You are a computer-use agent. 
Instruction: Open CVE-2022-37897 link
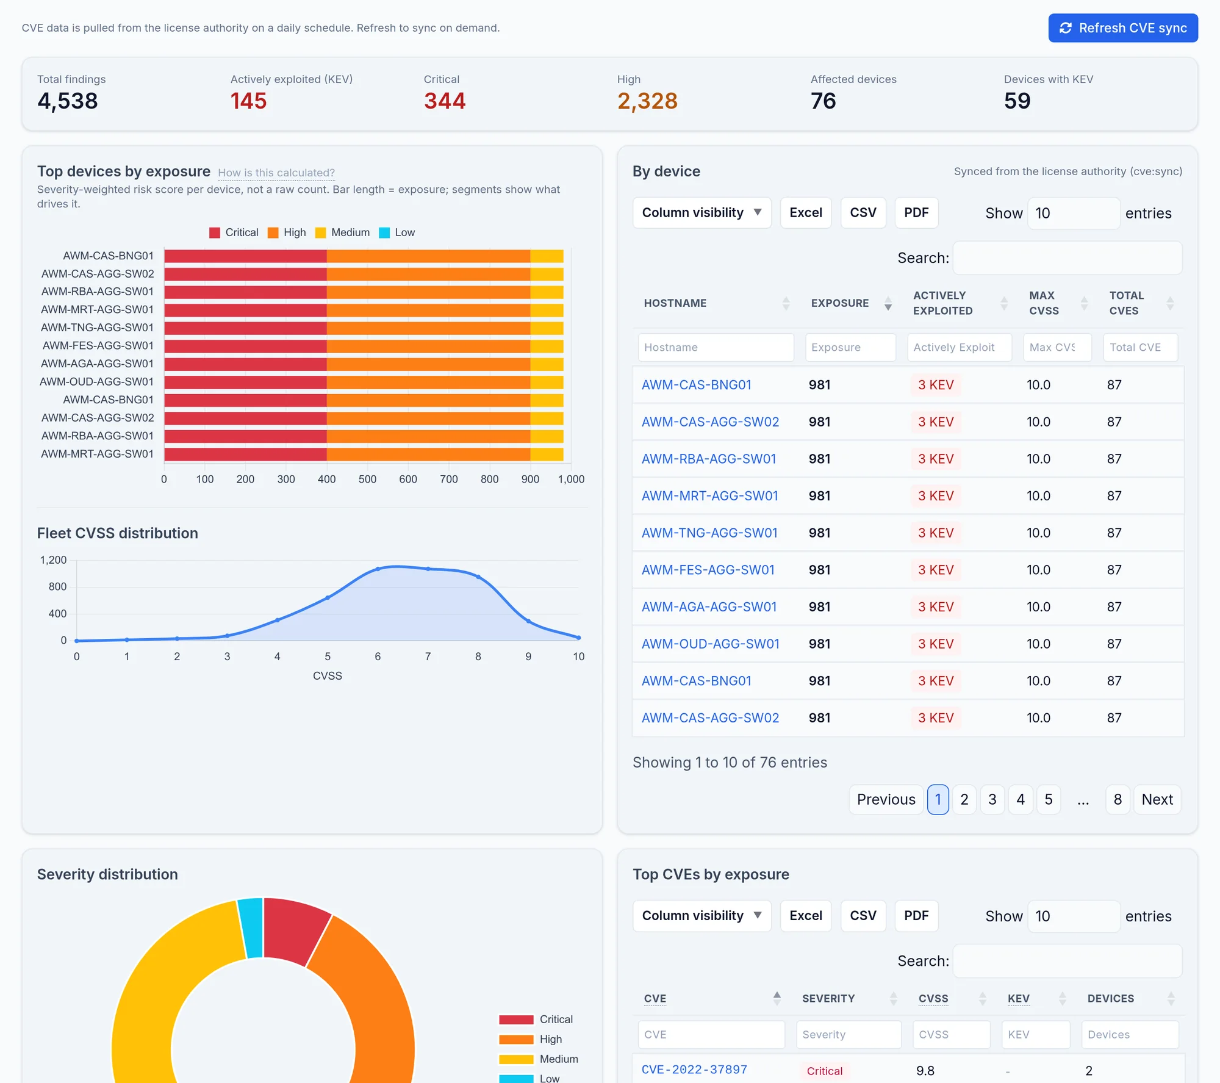pos(694,1070)
